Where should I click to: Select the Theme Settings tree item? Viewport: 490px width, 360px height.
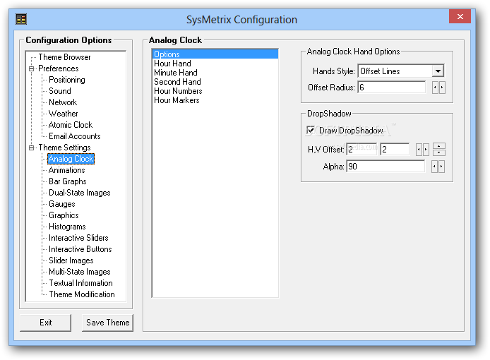tap(64, 148)
